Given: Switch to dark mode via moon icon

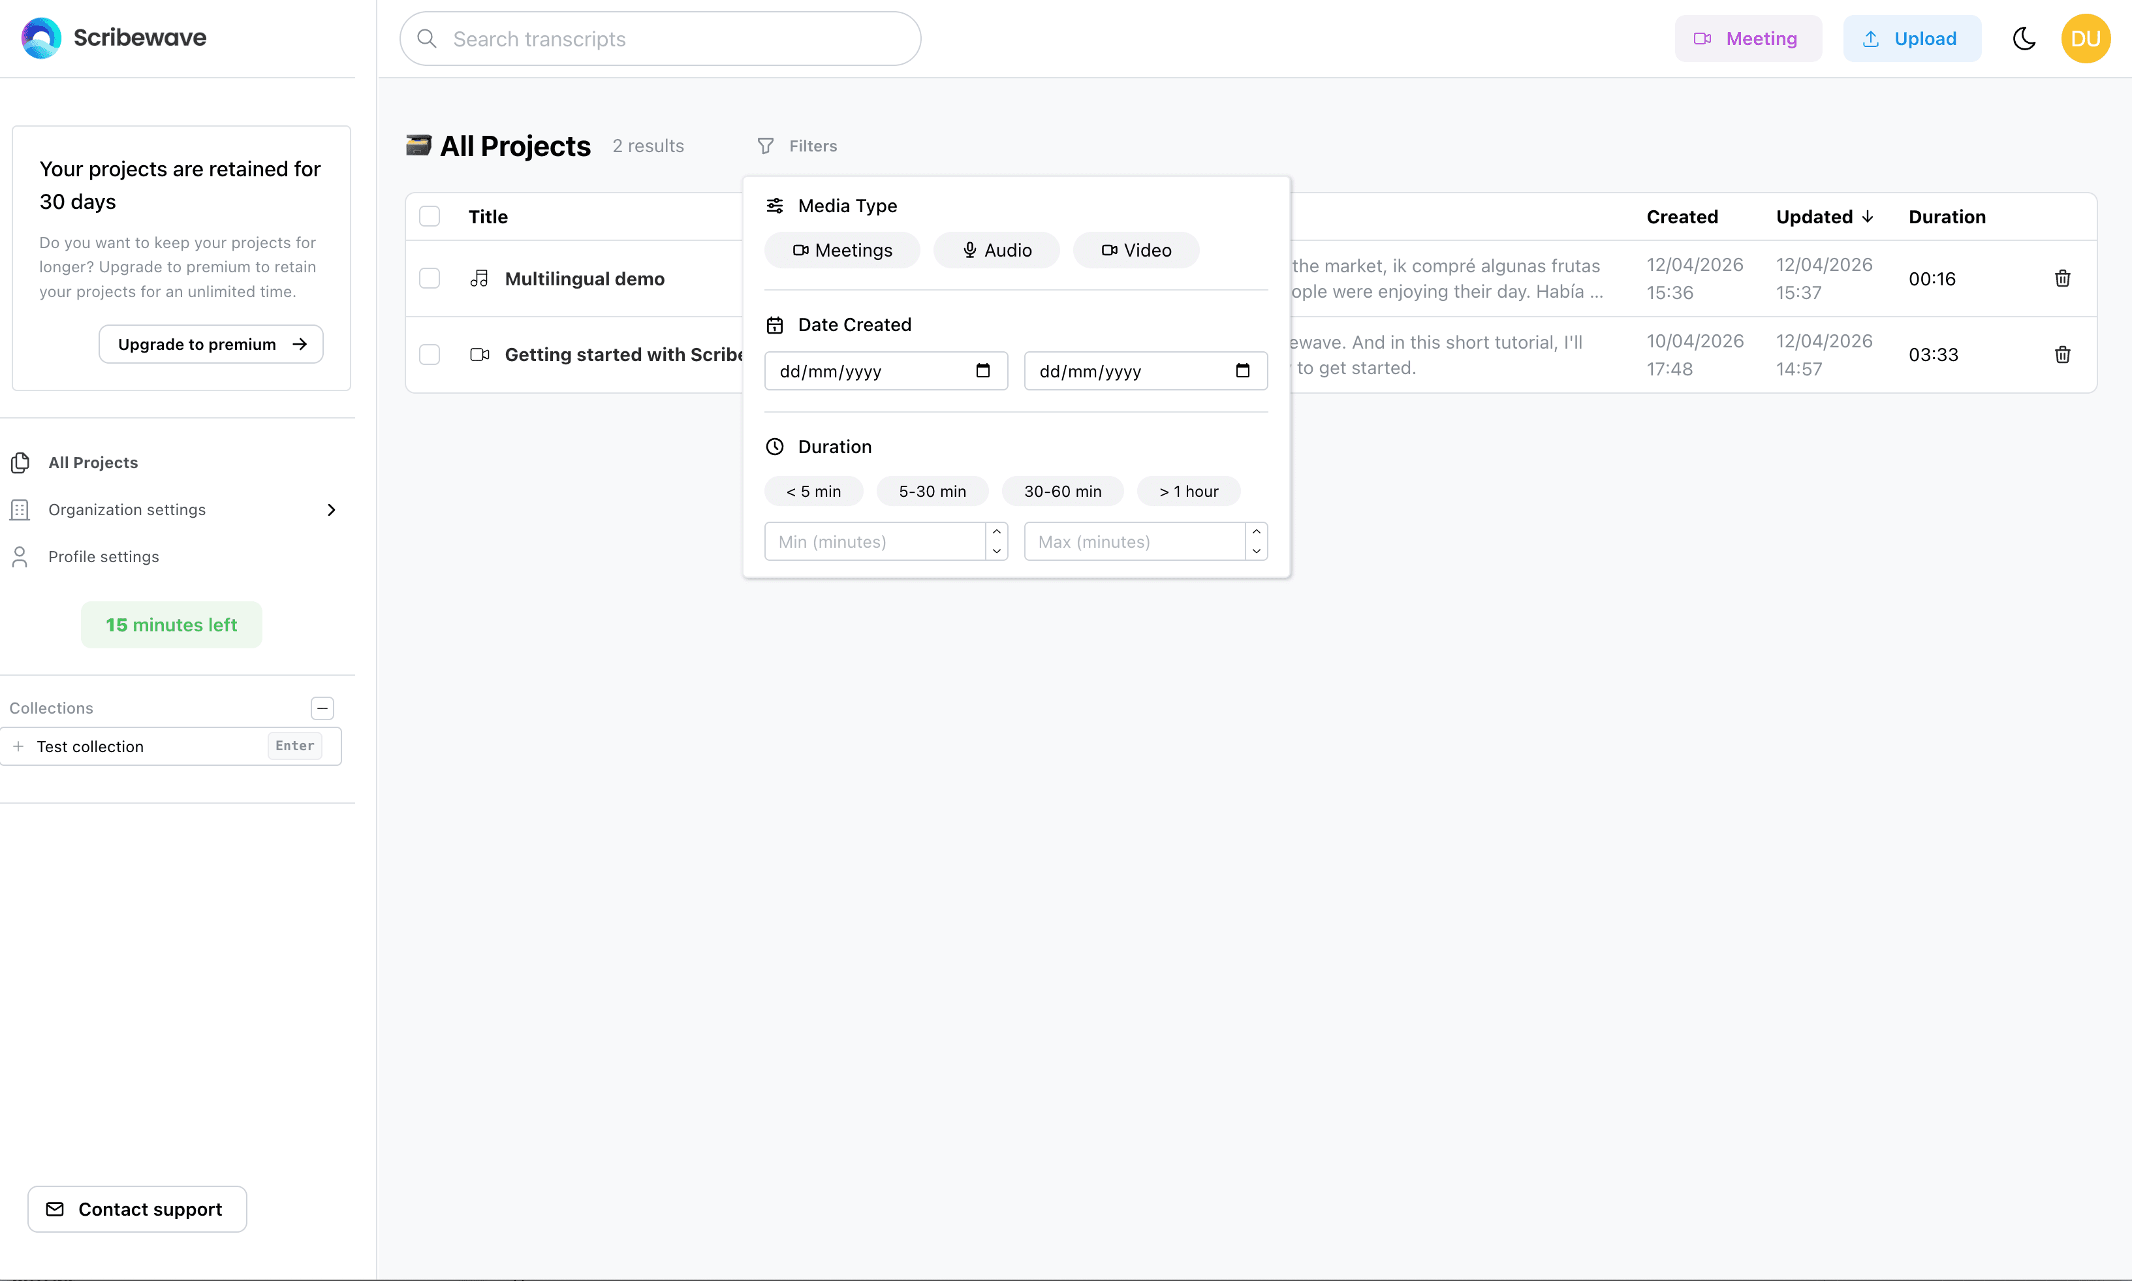Looking at the screenshot, I should (2025, 38).
